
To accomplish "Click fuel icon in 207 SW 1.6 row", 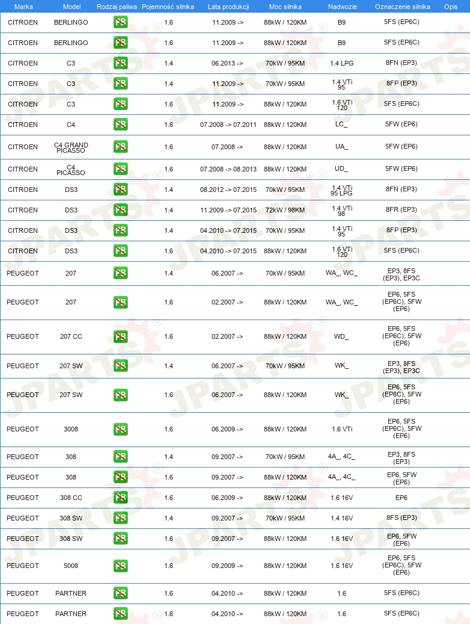I will (x=120, y=395).
